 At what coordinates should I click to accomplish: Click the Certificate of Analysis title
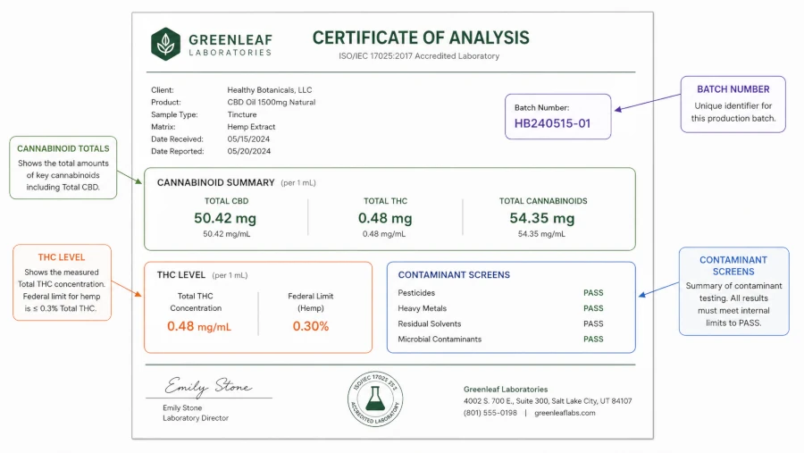click(421, 38)
